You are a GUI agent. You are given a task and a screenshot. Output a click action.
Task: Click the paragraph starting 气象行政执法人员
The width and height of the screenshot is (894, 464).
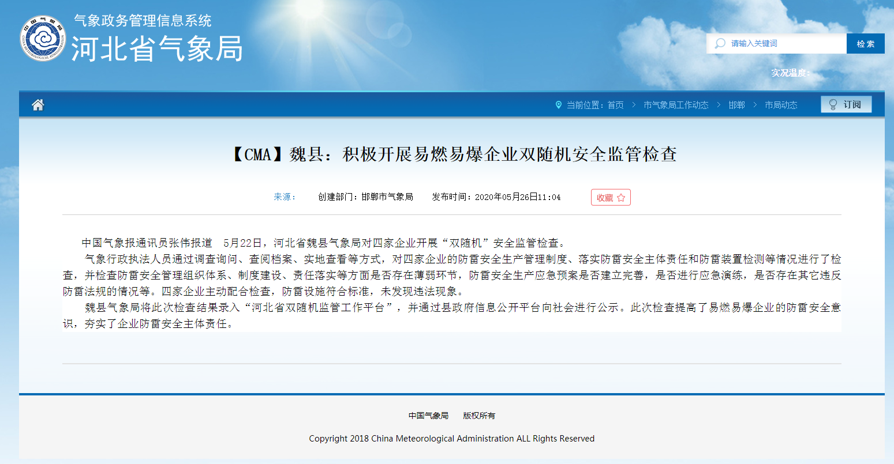coord(452,276)
